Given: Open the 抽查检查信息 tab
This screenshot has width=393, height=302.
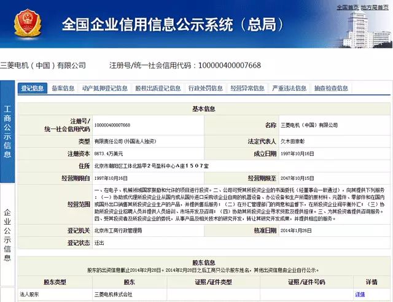Looking at the screenshot, I should (331, 88).
